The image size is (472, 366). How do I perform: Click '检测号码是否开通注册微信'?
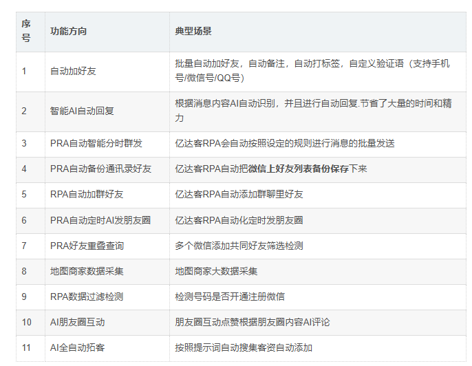(x=230, y=297)
